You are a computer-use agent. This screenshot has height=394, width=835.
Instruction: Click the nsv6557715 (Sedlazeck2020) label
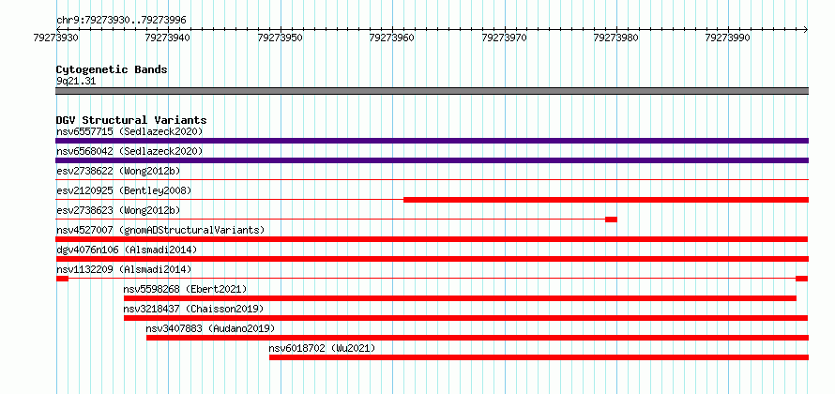(x=129, y=131)
